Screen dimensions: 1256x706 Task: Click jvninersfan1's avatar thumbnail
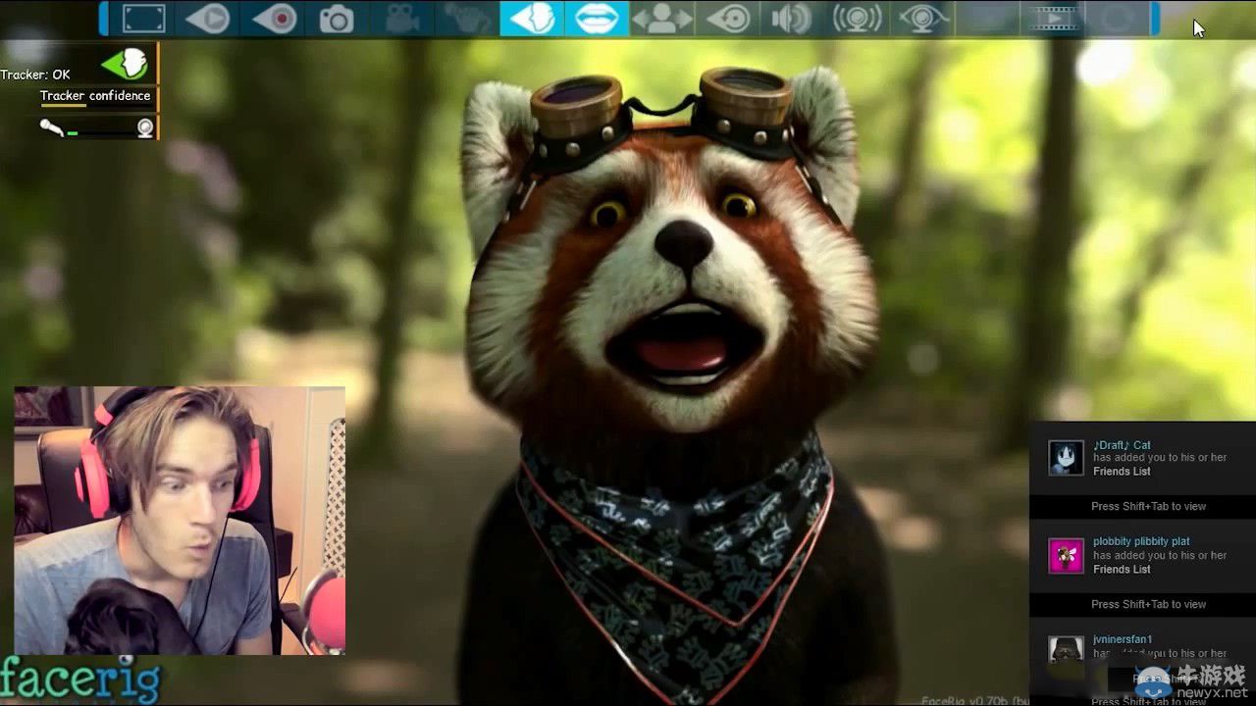1066,650
